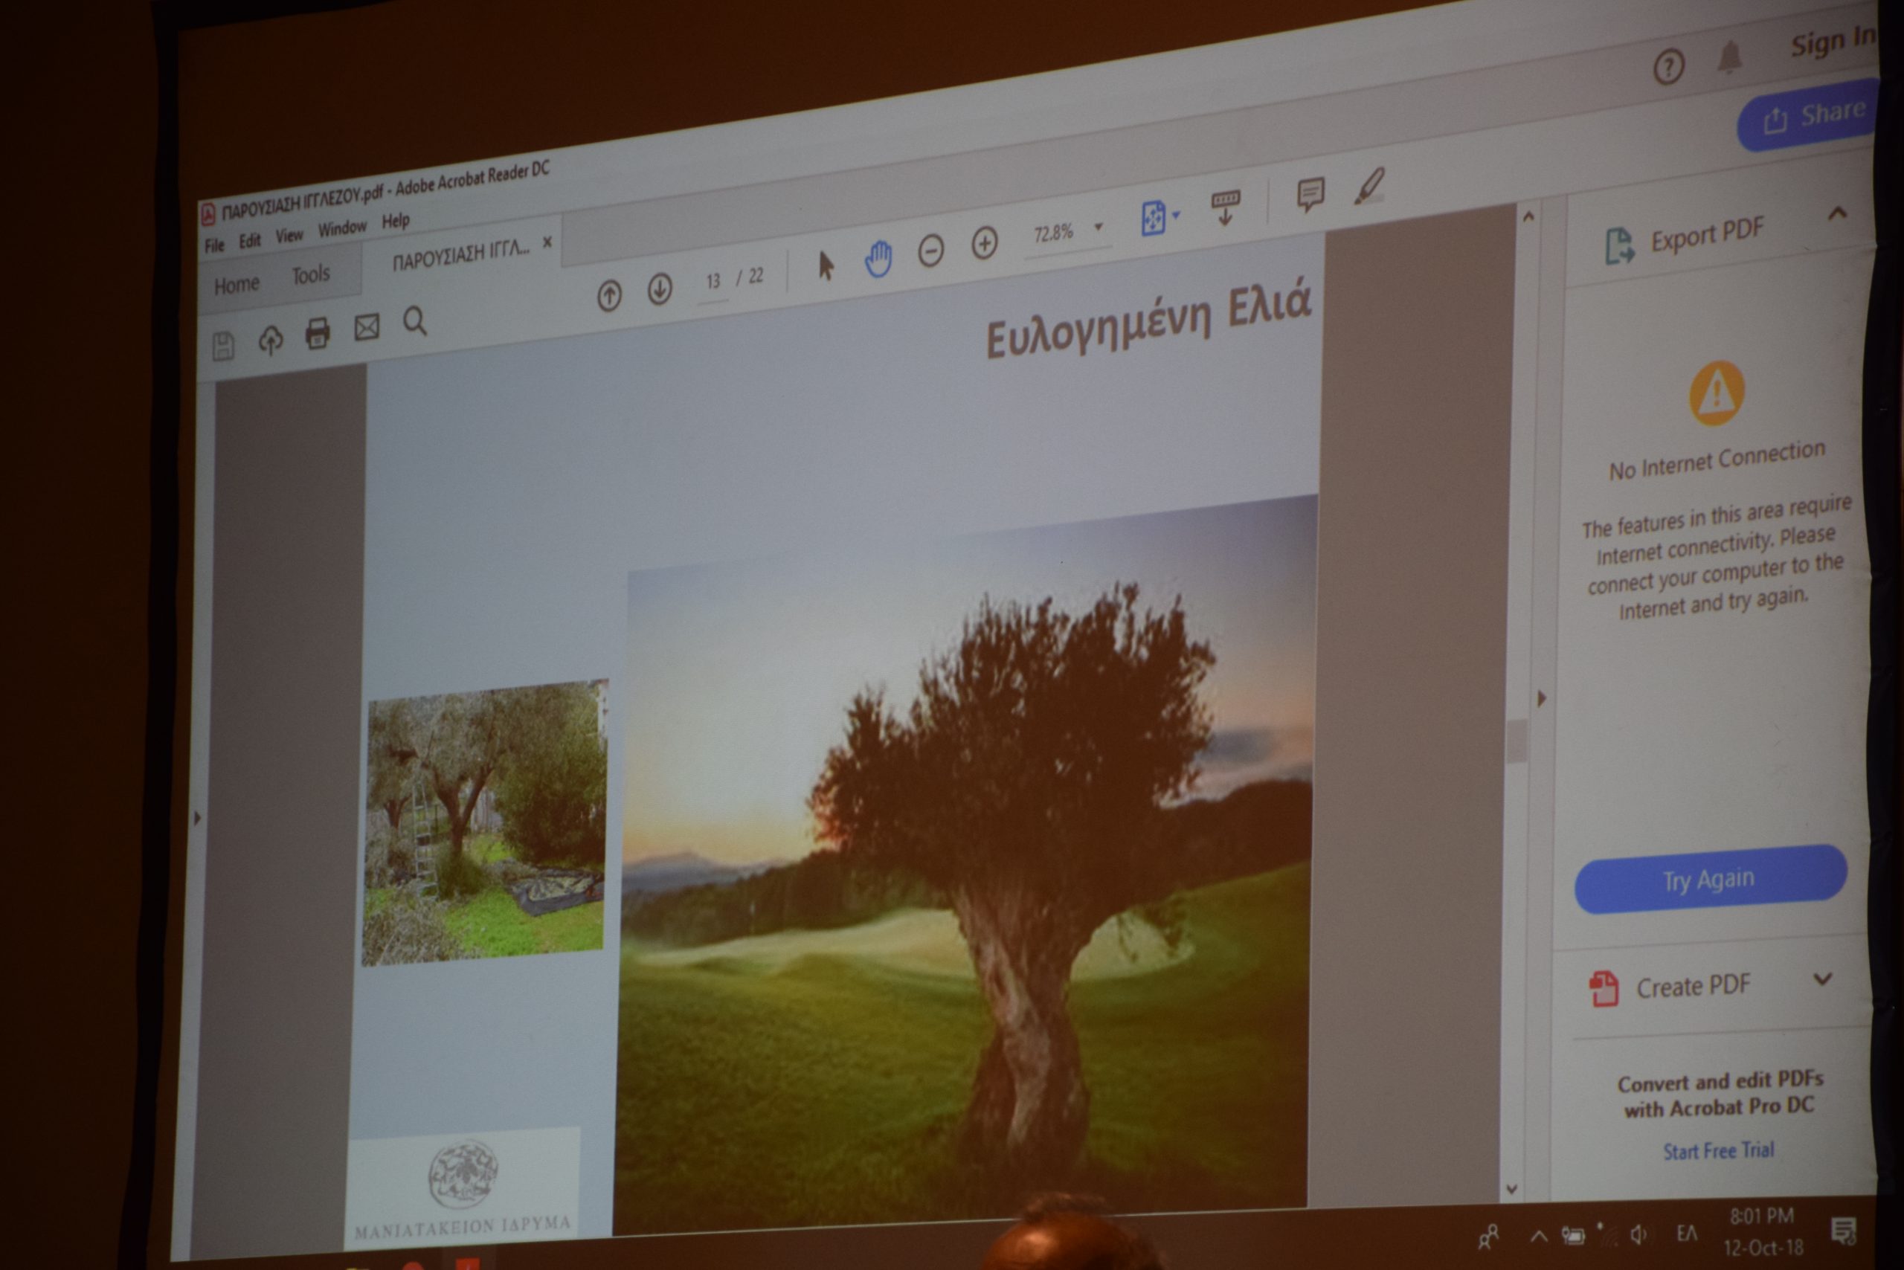
Task: Click the taskbar clock 8:01 PM
Action: [1761, 1216]
